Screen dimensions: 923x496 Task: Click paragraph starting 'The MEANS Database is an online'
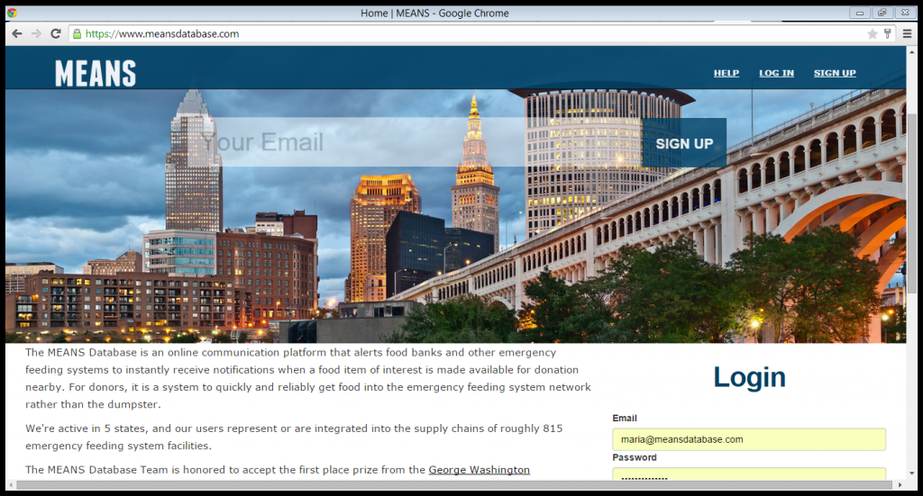[308, 378]
